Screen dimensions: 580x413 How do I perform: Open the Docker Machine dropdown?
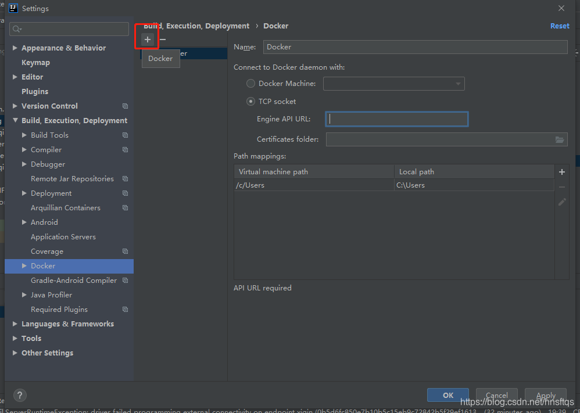[394, 84]
